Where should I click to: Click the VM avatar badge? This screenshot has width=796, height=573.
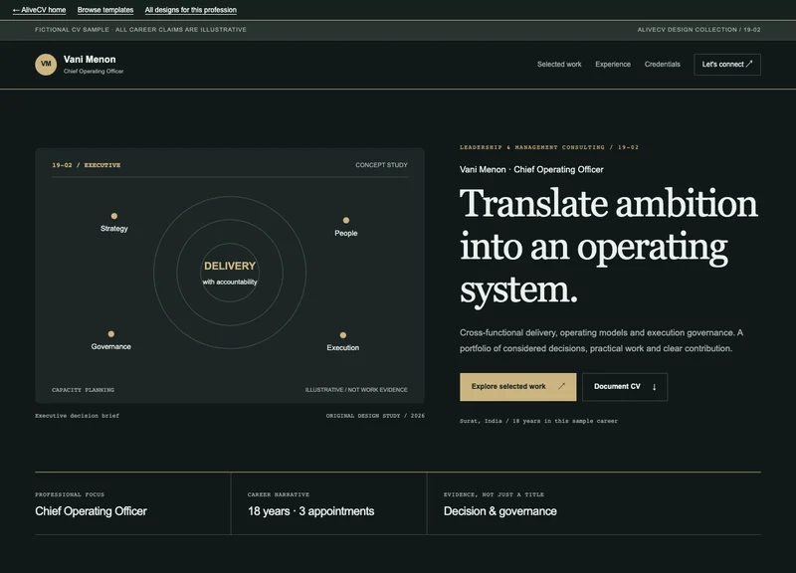46,65
